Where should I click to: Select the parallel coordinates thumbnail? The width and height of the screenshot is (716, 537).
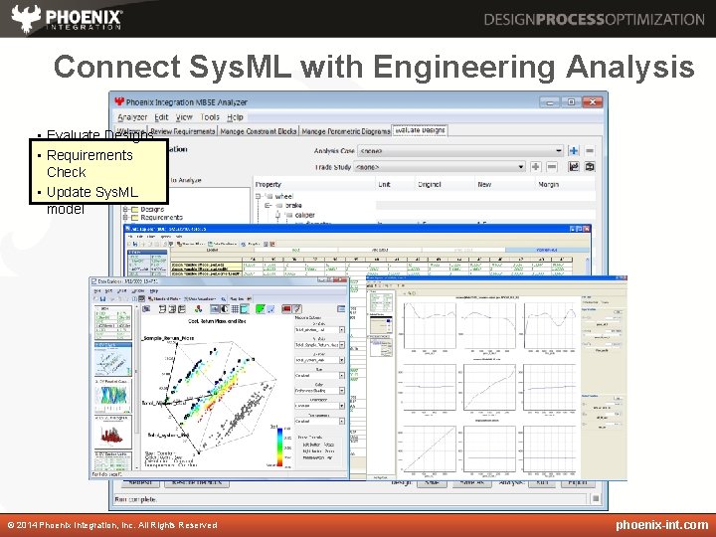point(112,396)
